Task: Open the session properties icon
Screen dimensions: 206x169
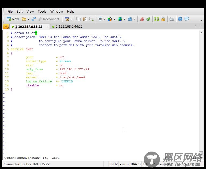Action: (x=67, y=19)
